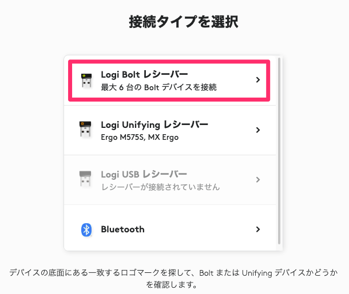Screen dimensions: 349x294
Task: Click the を確認します footer line
Action: (172, 284)
